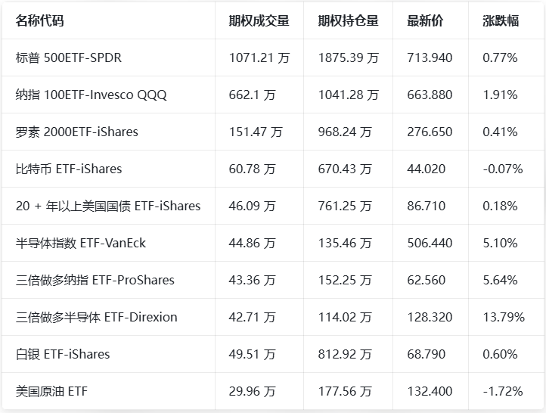Click the 812.92 万 open interest cell

pyautogui.click(x=345, y=354)
